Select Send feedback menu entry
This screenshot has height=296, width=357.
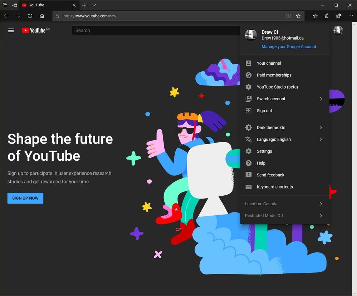pos(285,175)
